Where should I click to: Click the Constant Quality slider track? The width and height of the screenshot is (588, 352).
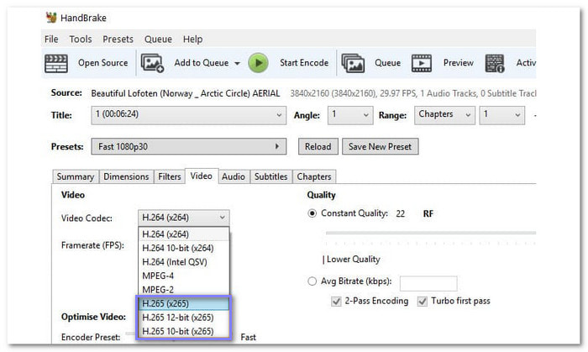point(430,233)
